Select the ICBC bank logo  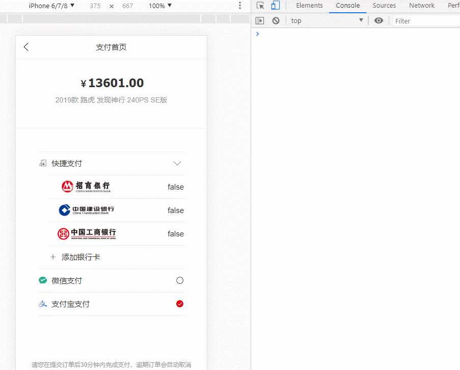87,233
